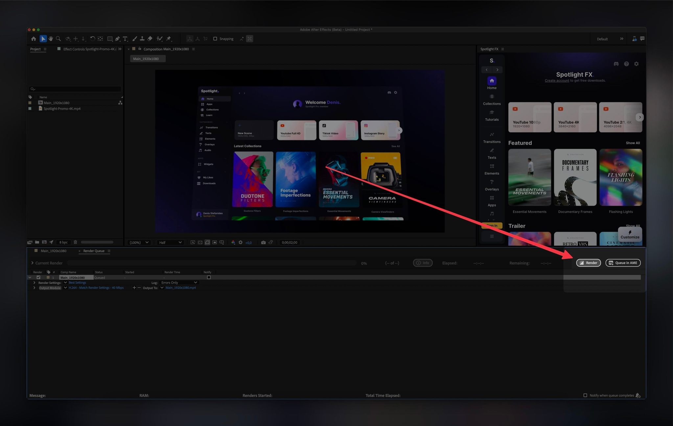
Task: Enable Notify when queue completes
Action: [x=585, y=395]
